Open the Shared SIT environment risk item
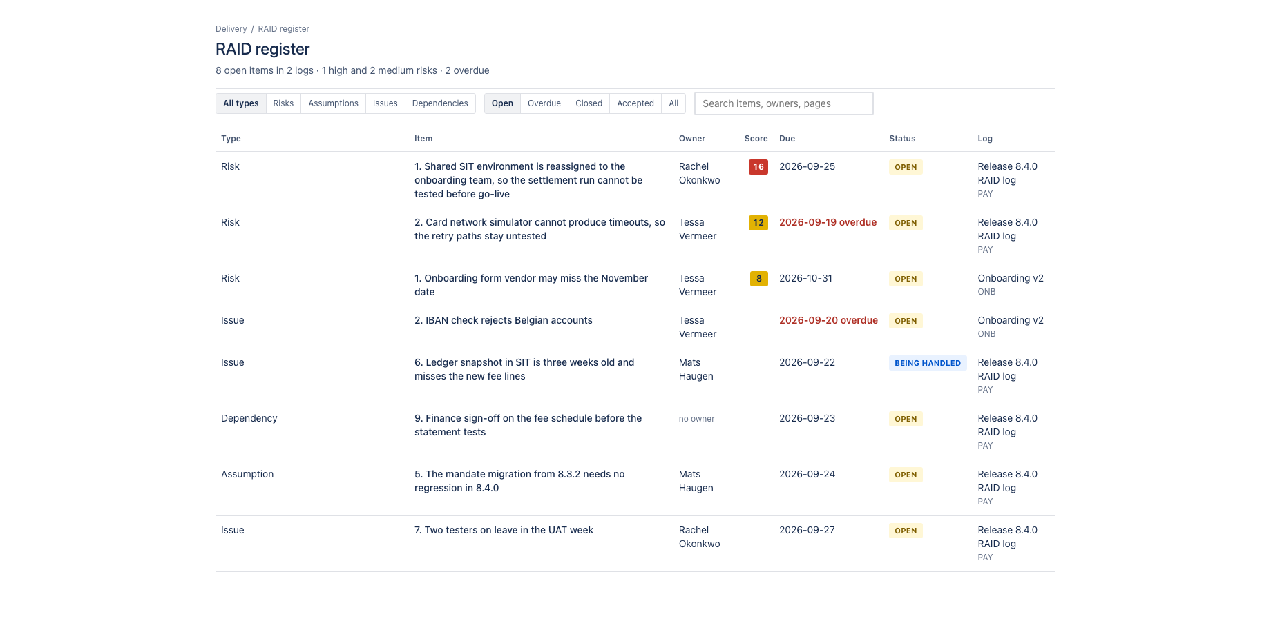This screenshot has height=621, width=1271. (528, 180)
